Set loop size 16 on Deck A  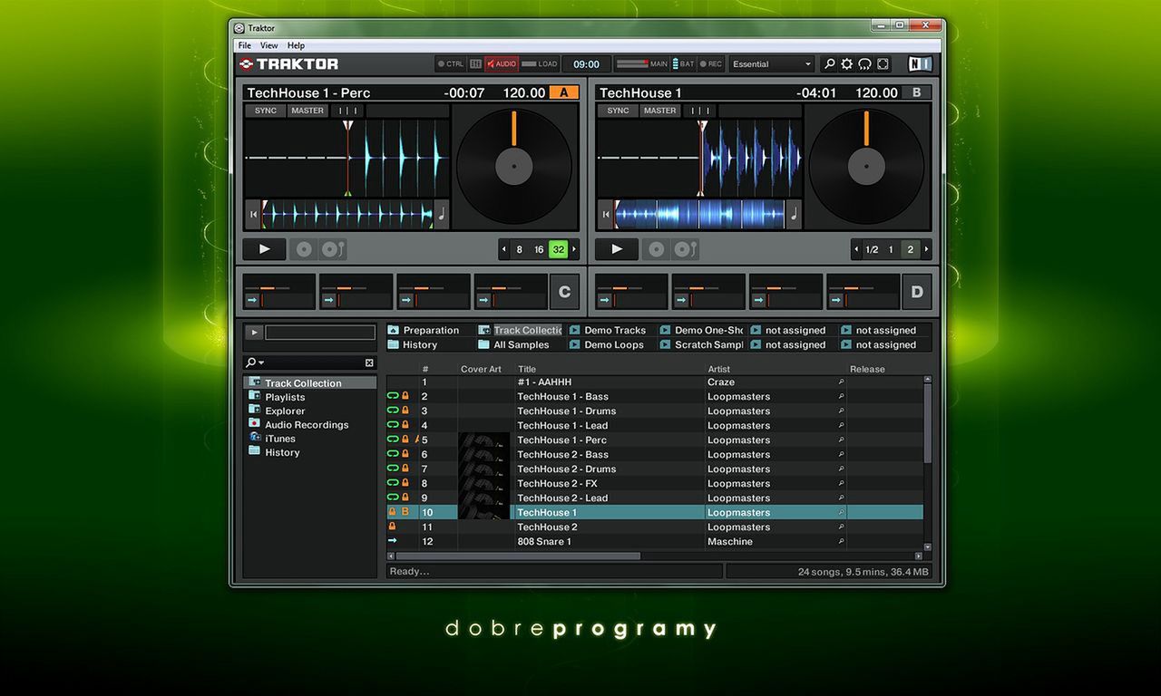click(539, 249)
